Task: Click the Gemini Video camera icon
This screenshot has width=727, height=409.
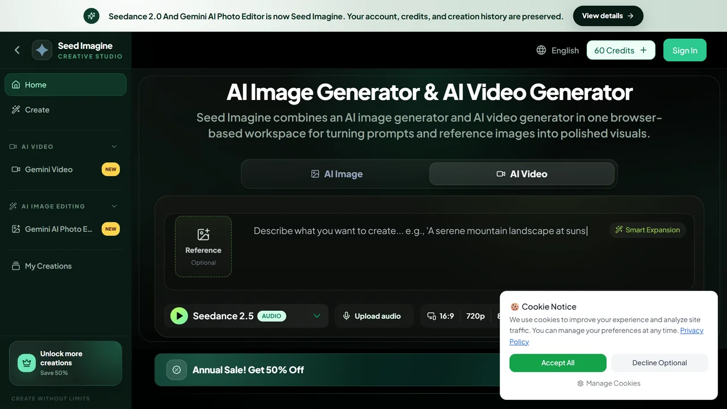Action: 16,169
